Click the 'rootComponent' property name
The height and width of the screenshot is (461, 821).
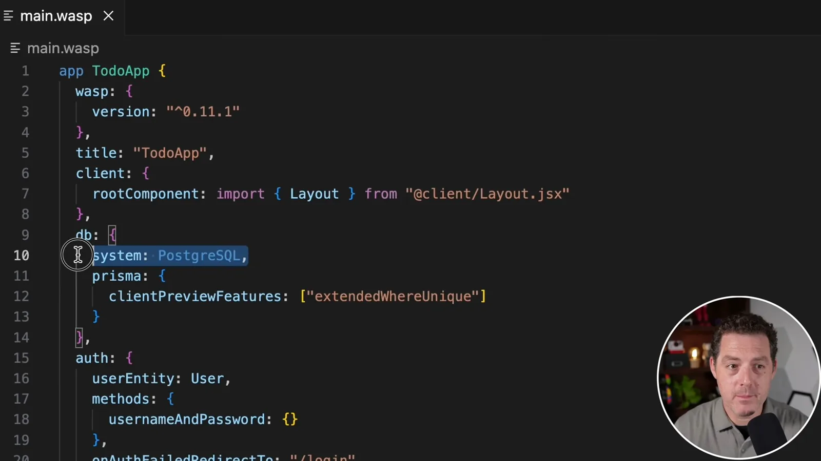[145, 194]
